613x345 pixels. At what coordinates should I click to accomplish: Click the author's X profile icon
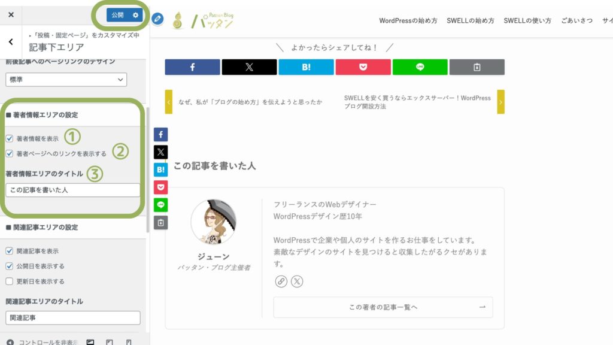click(x=297, y=282)
